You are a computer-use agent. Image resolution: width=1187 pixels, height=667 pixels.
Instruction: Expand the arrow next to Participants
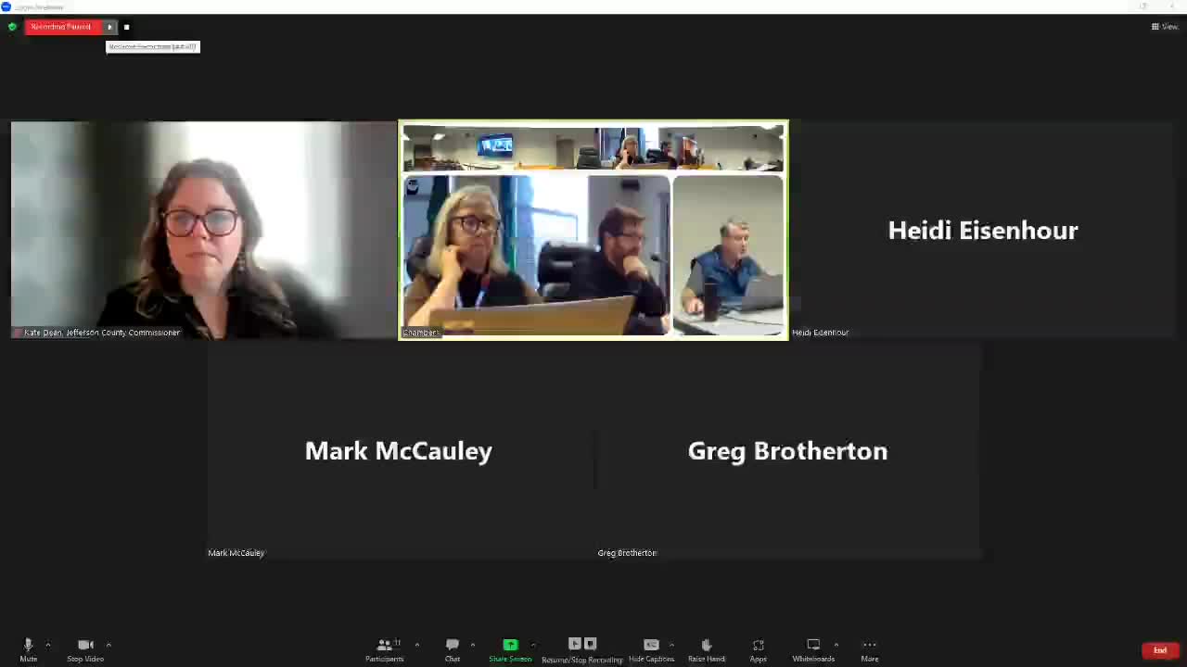tap(416, 645)
